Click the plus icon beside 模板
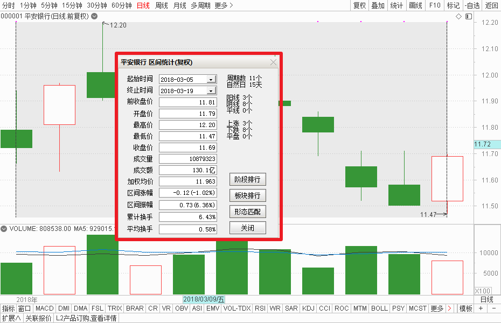 click(480, 308)
